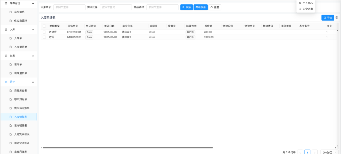
Task: Focus the 商业伙伴 search input
Action: (116, 7)
